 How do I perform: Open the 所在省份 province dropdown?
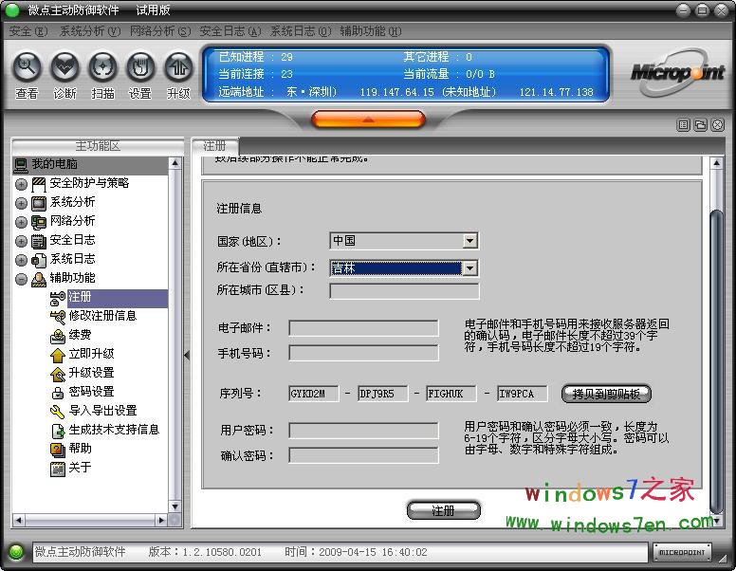[470, 268]
